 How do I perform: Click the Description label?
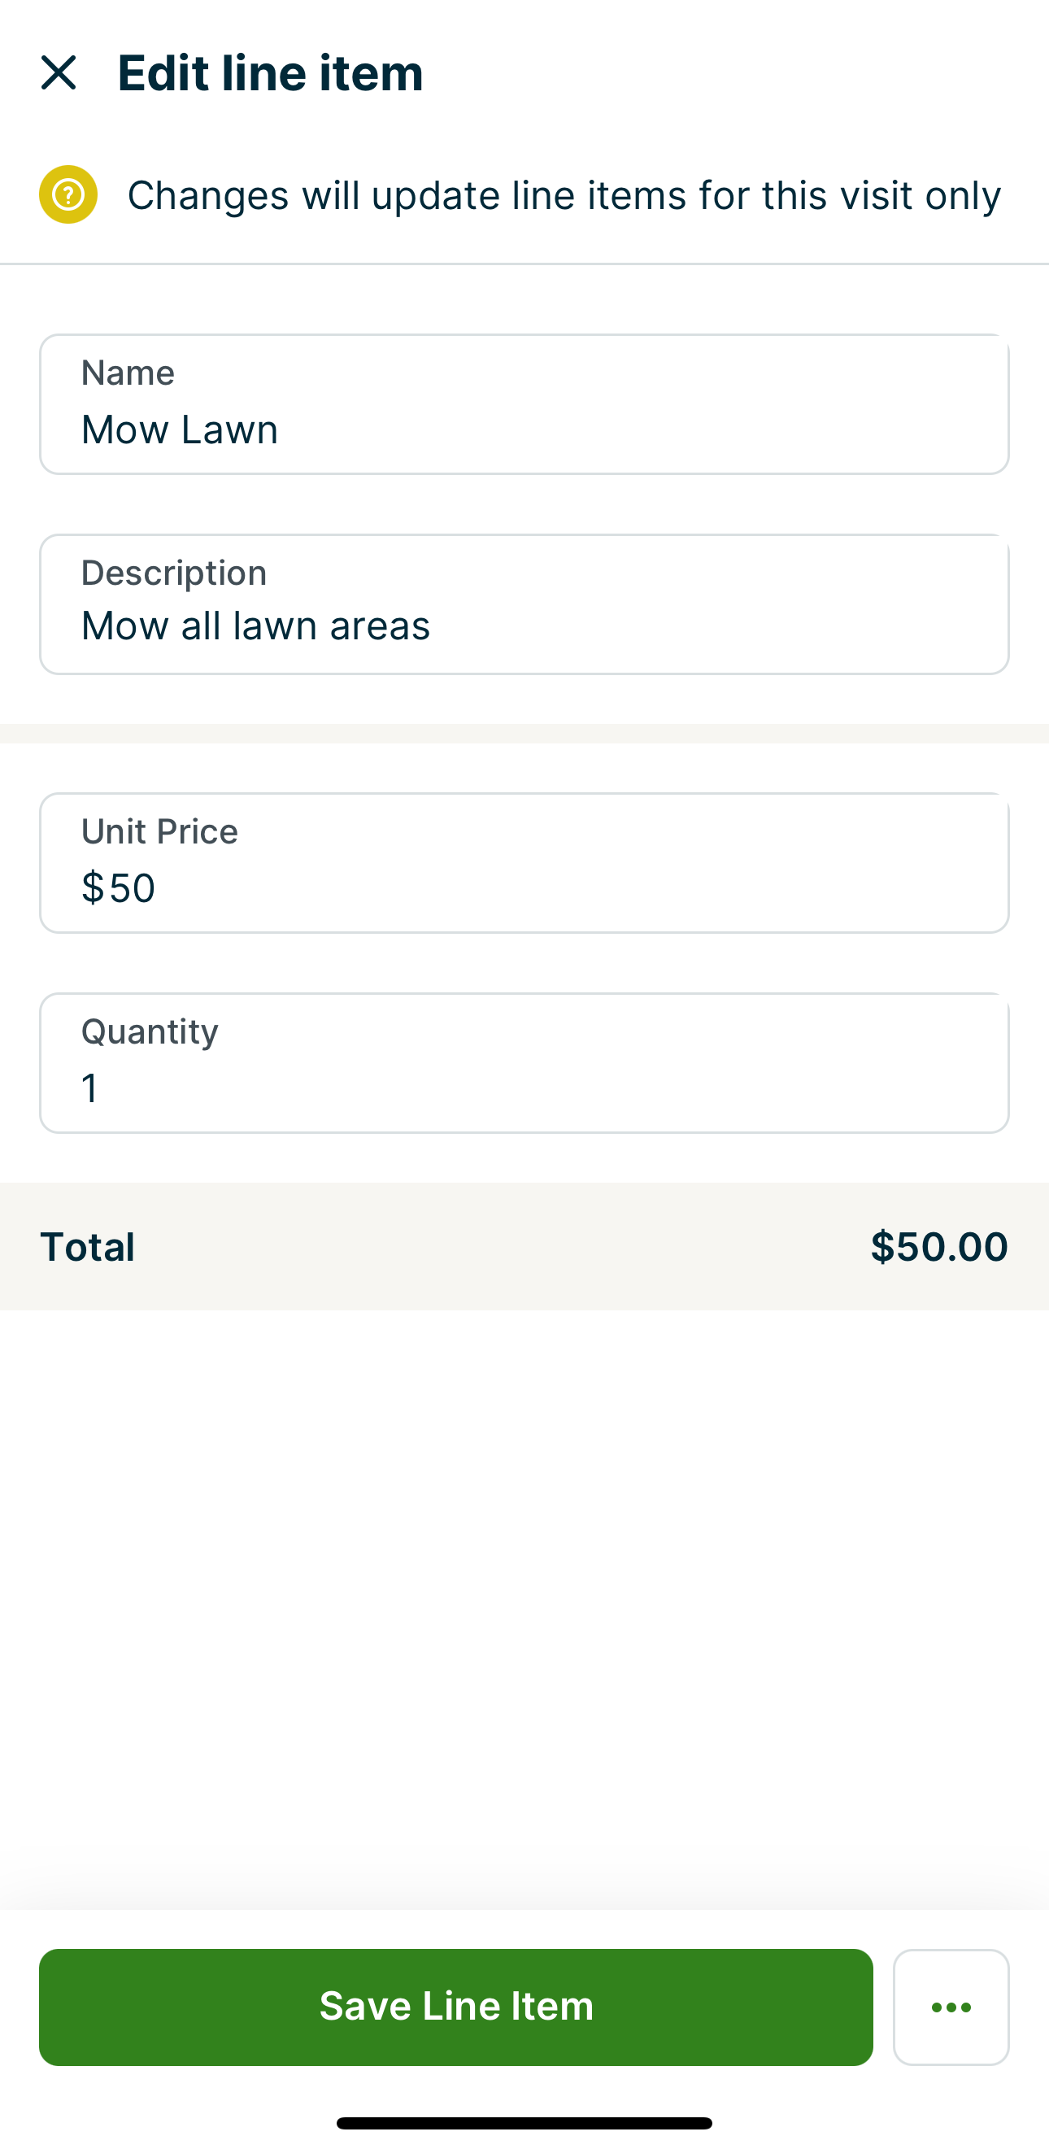tap(173, 573)
